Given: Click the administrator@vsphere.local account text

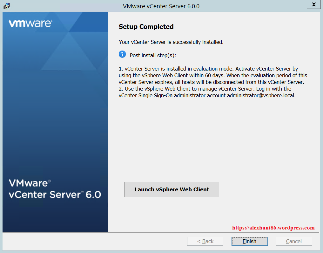Looking at the screenshot, I should [261, 95].
